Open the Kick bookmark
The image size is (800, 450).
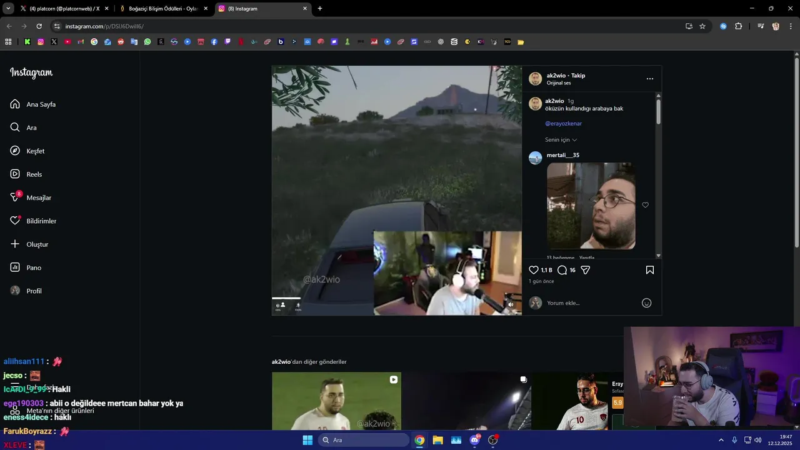click(27, 42)
